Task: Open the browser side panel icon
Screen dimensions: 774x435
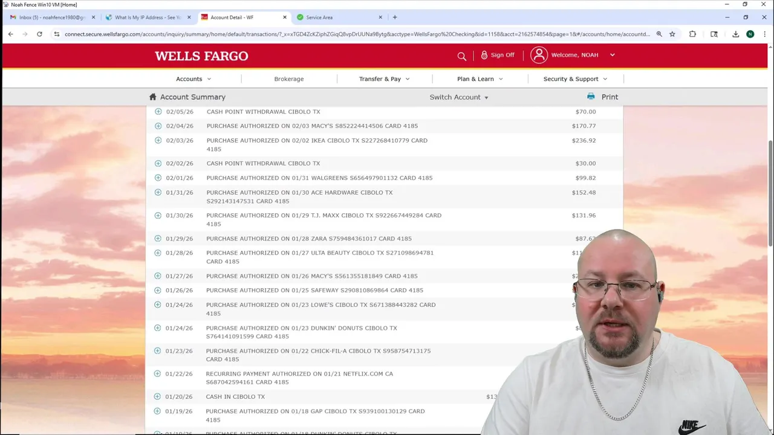Action: [x=714, y=34]
